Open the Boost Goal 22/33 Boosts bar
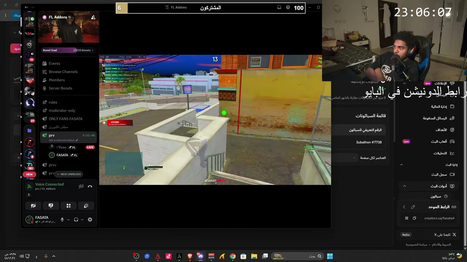 coord(68,50)
